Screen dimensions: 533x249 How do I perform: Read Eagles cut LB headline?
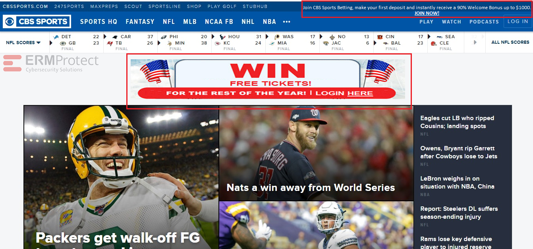click(x=457, y=122)
